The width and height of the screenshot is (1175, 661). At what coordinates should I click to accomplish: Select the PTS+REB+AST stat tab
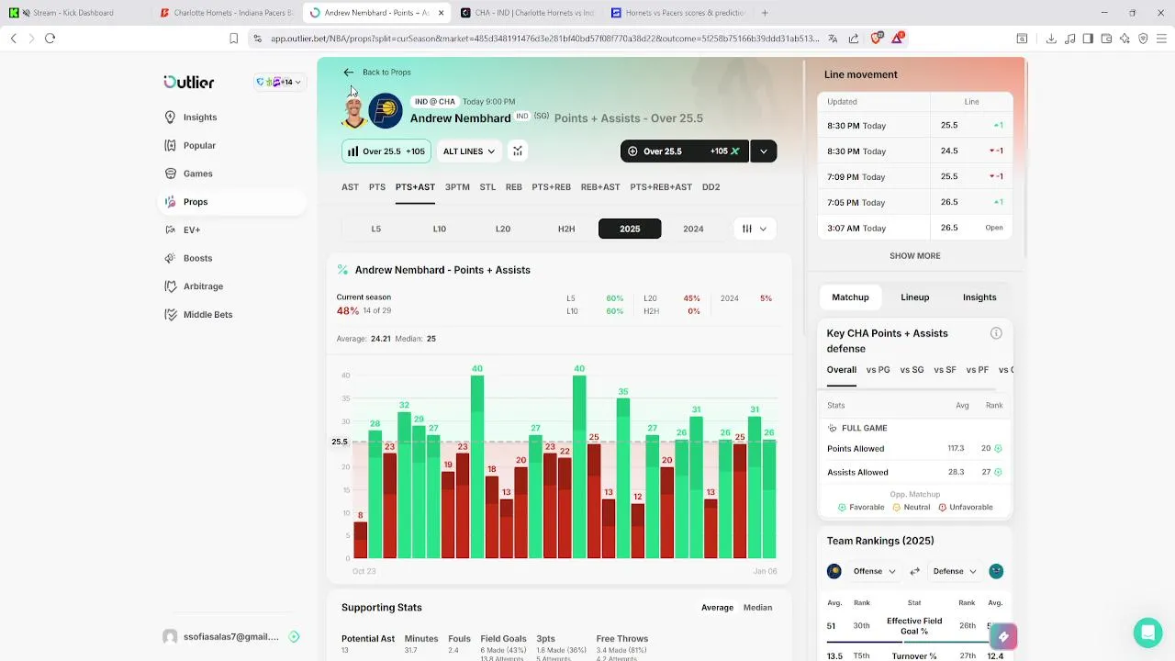661,187
